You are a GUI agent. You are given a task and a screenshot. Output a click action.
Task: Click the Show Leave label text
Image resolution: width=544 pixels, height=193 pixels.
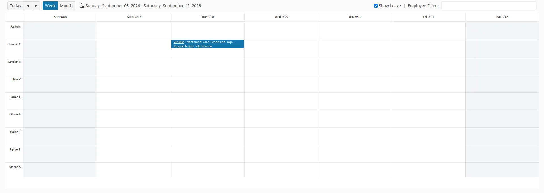(x=390, y=6)
